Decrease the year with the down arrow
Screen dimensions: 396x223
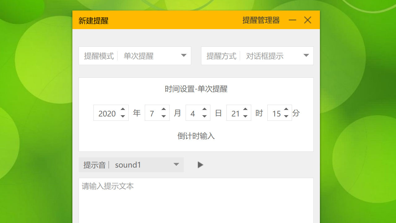coord(123,116)
